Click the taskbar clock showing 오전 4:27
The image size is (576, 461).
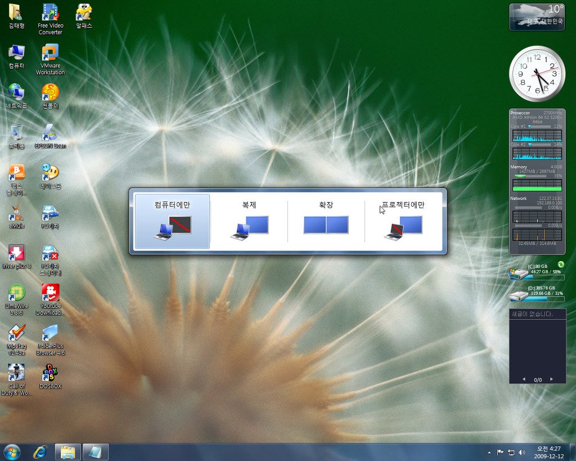[x=550, y=452]
